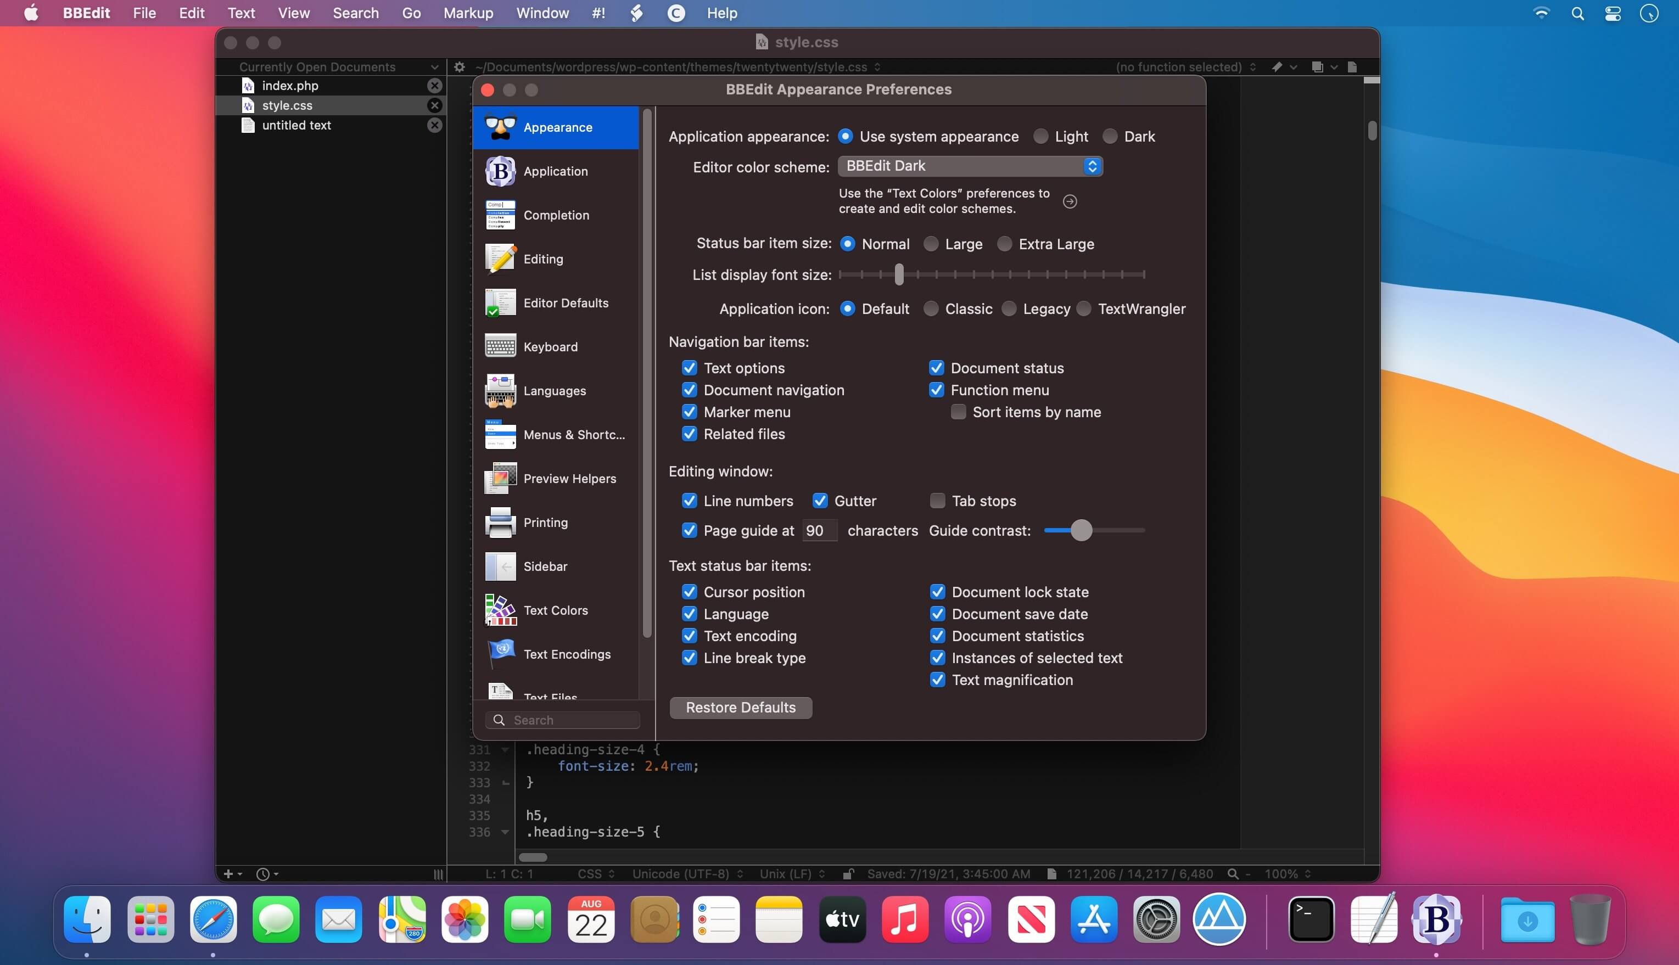The height and width of the screenshot is (965, 1679).
Task: Open the Search menu
Action: click(x=355, y=13)
